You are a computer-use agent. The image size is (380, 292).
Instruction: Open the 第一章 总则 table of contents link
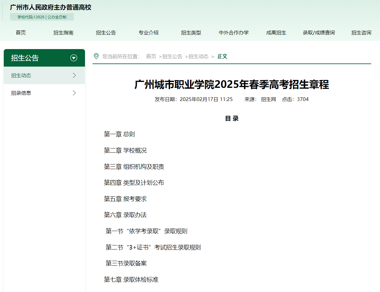tap(119, 134)
